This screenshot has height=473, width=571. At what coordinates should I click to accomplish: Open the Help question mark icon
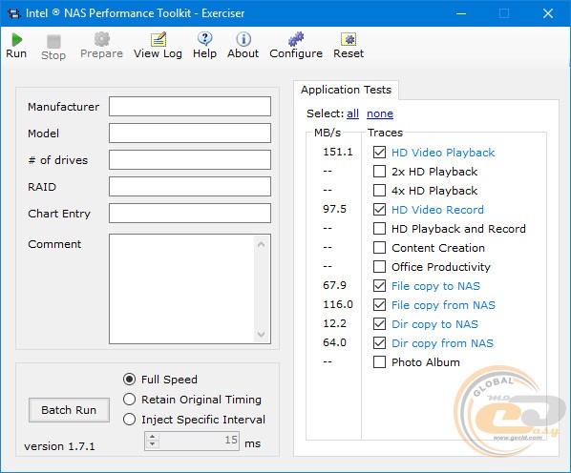pos(205,39)
